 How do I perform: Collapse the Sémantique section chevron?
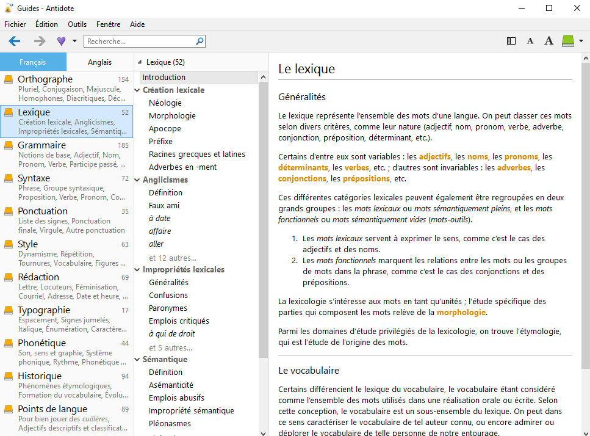point(137,359)
